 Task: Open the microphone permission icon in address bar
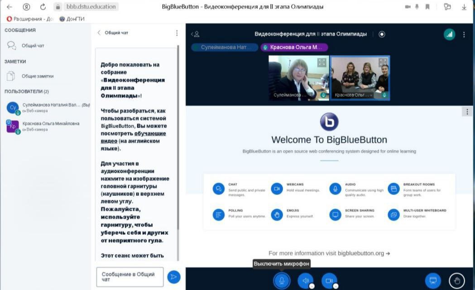(417, 7)
